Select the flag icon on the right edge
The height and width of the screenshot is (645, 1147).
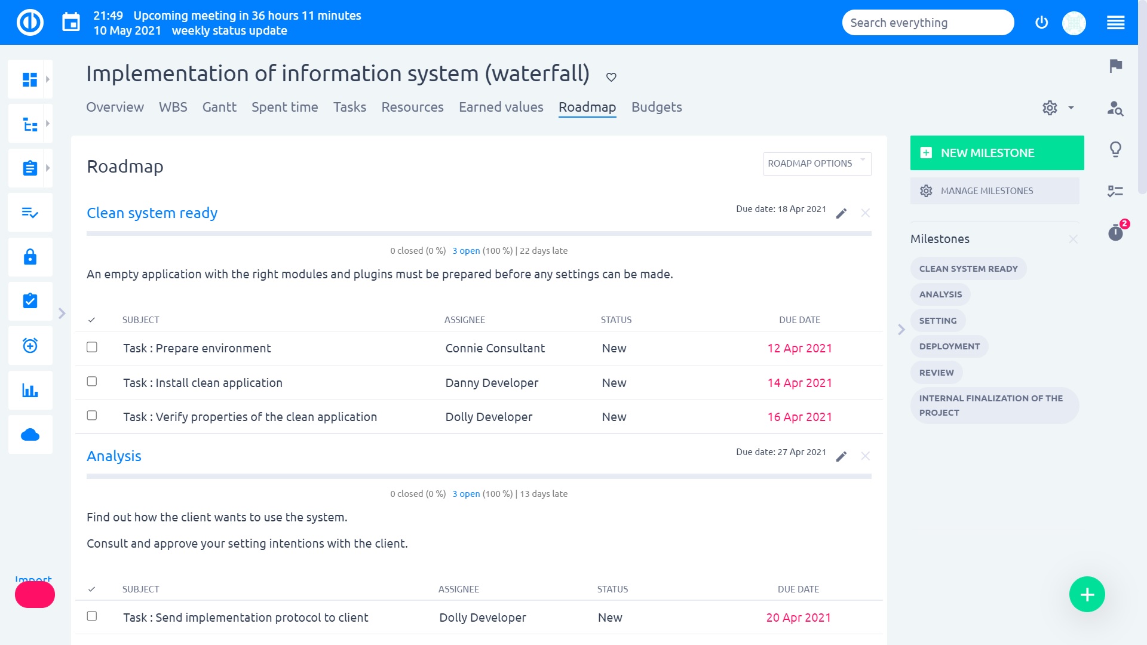1115,67
